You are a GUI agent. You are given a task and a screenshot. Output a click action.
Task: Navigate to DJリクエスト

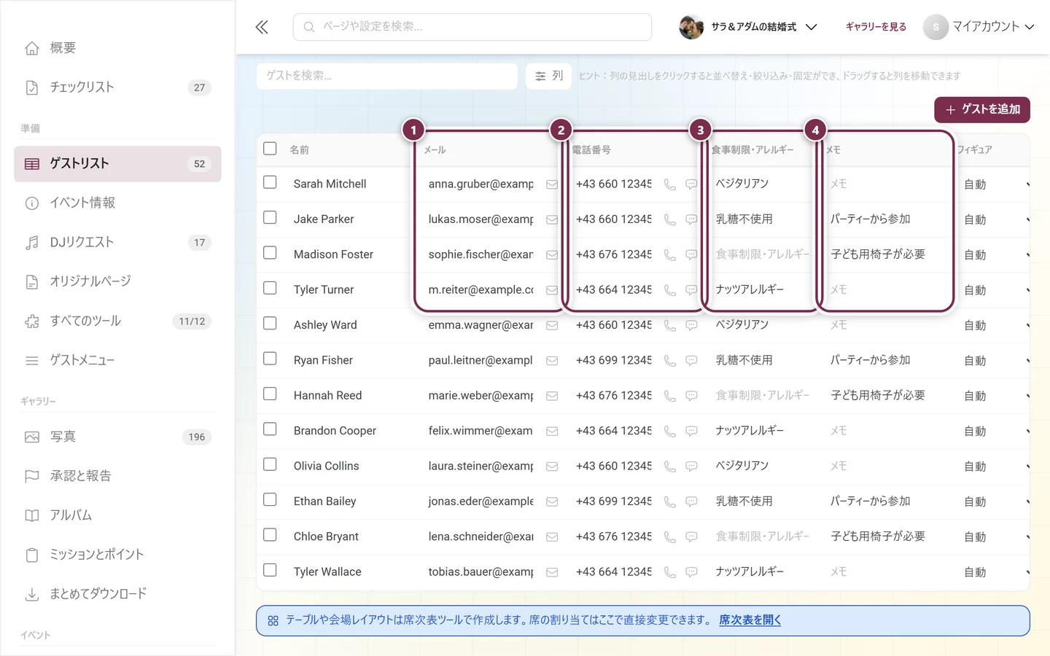click(x=117, y=243)
